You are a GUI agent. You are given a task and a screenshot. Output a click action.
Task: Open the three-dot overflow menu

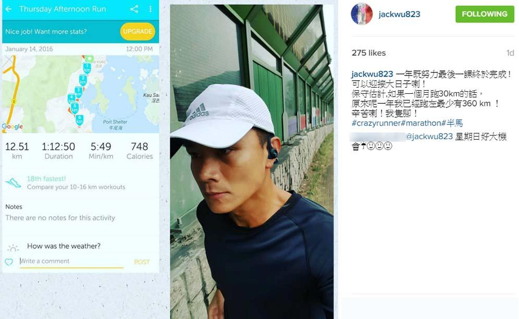151,9
